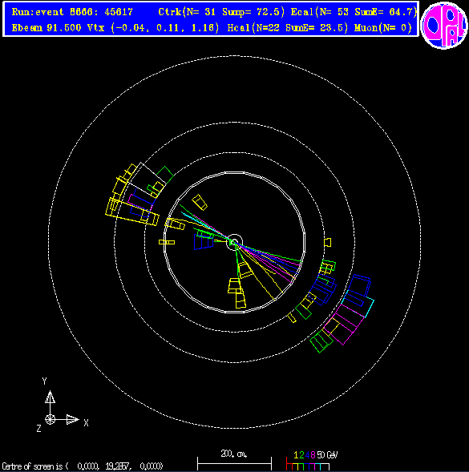Click the 'Run:event 8666: 45617' text
Screen dimensions: 469x472
[x=72, y=12]
